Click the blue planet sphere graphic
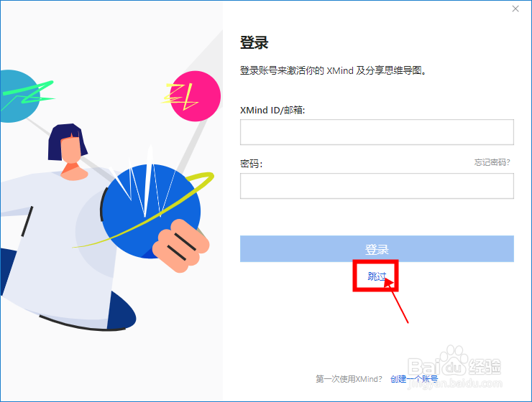Image resolution: width=532 pixels, height=402 pixels. (151, 211)
